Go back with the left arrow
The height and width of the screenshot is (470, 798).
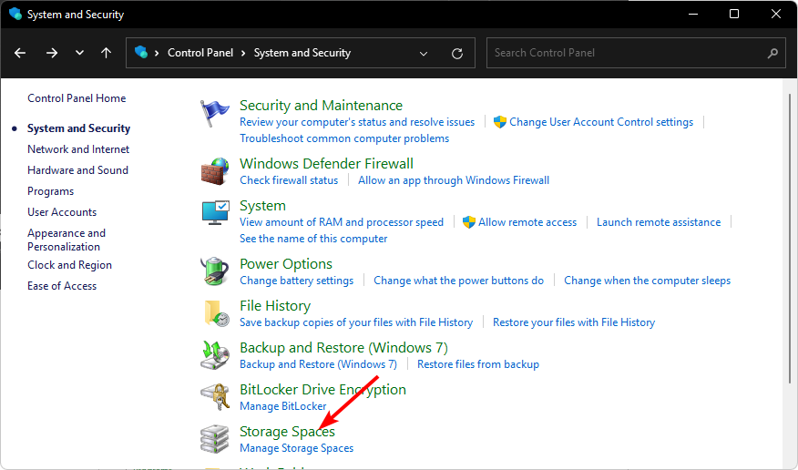(20, 53)
